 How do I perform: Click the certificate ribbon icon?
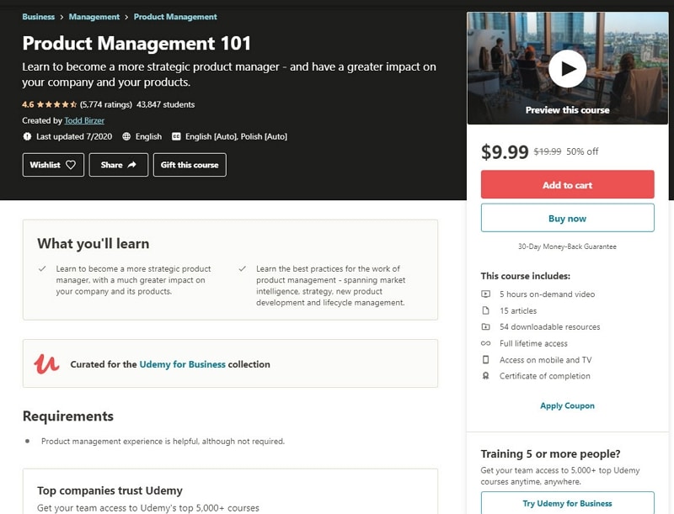coord(485,376)
